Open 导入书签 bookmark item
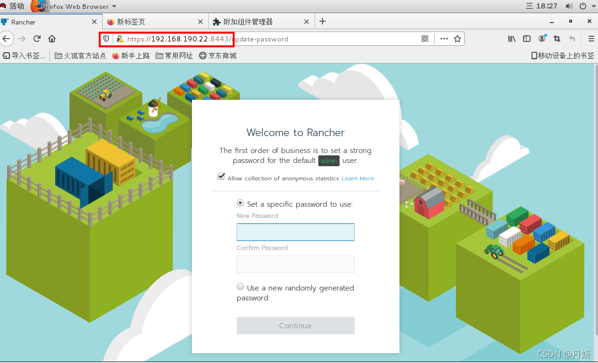This screenshot has width=598, height=363. (x=24, y=56)
